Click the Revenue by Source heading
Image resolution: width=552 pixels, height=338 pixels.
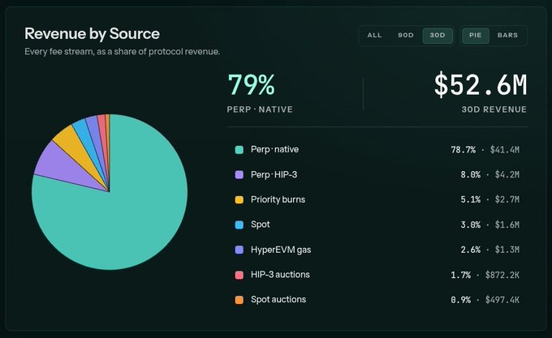point(92,34)
